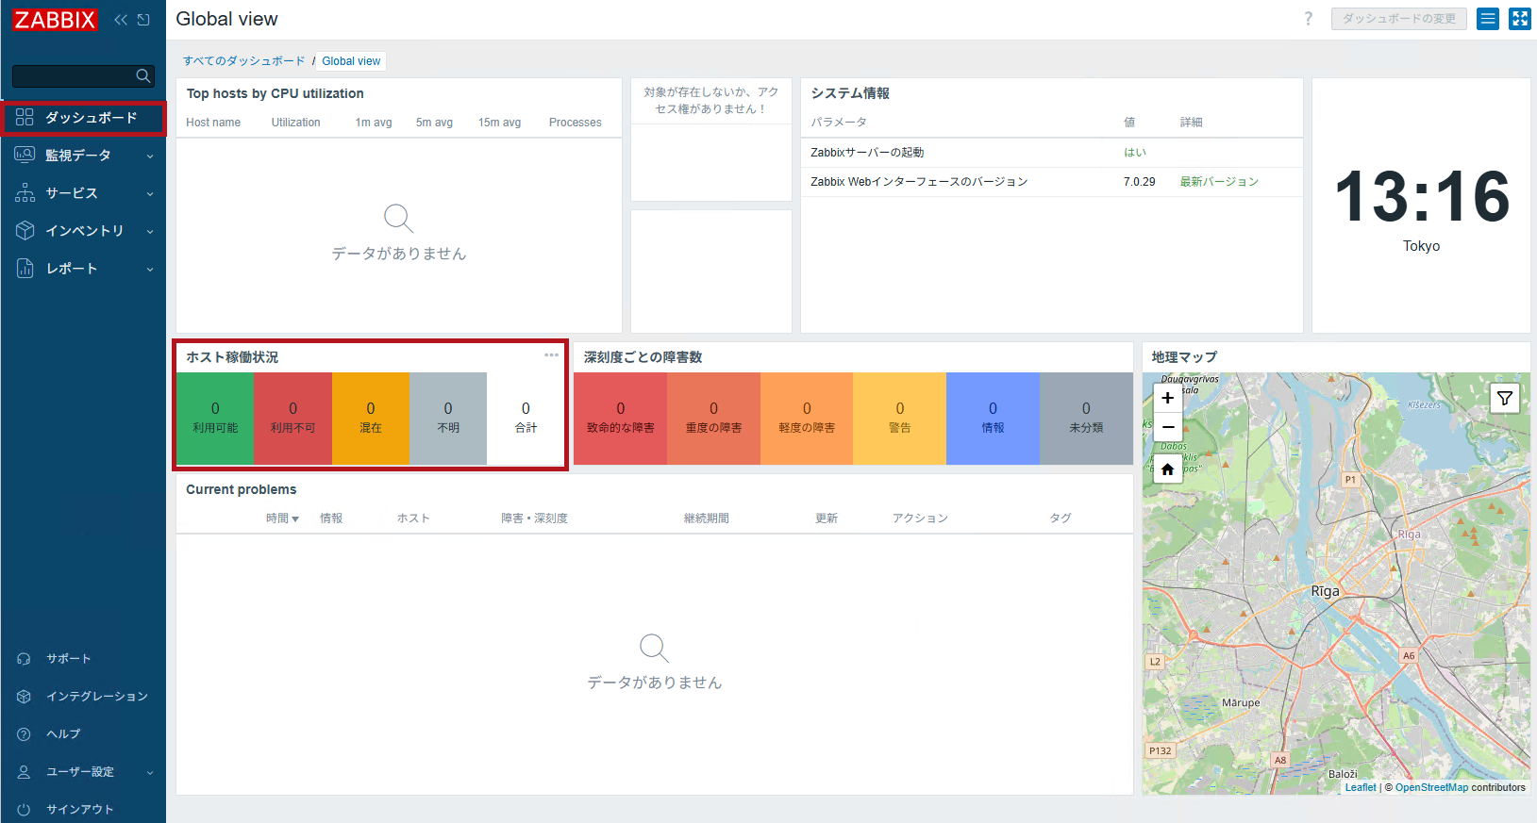Expand the ユーザー設定 chevron

click(x=150, y=773)
